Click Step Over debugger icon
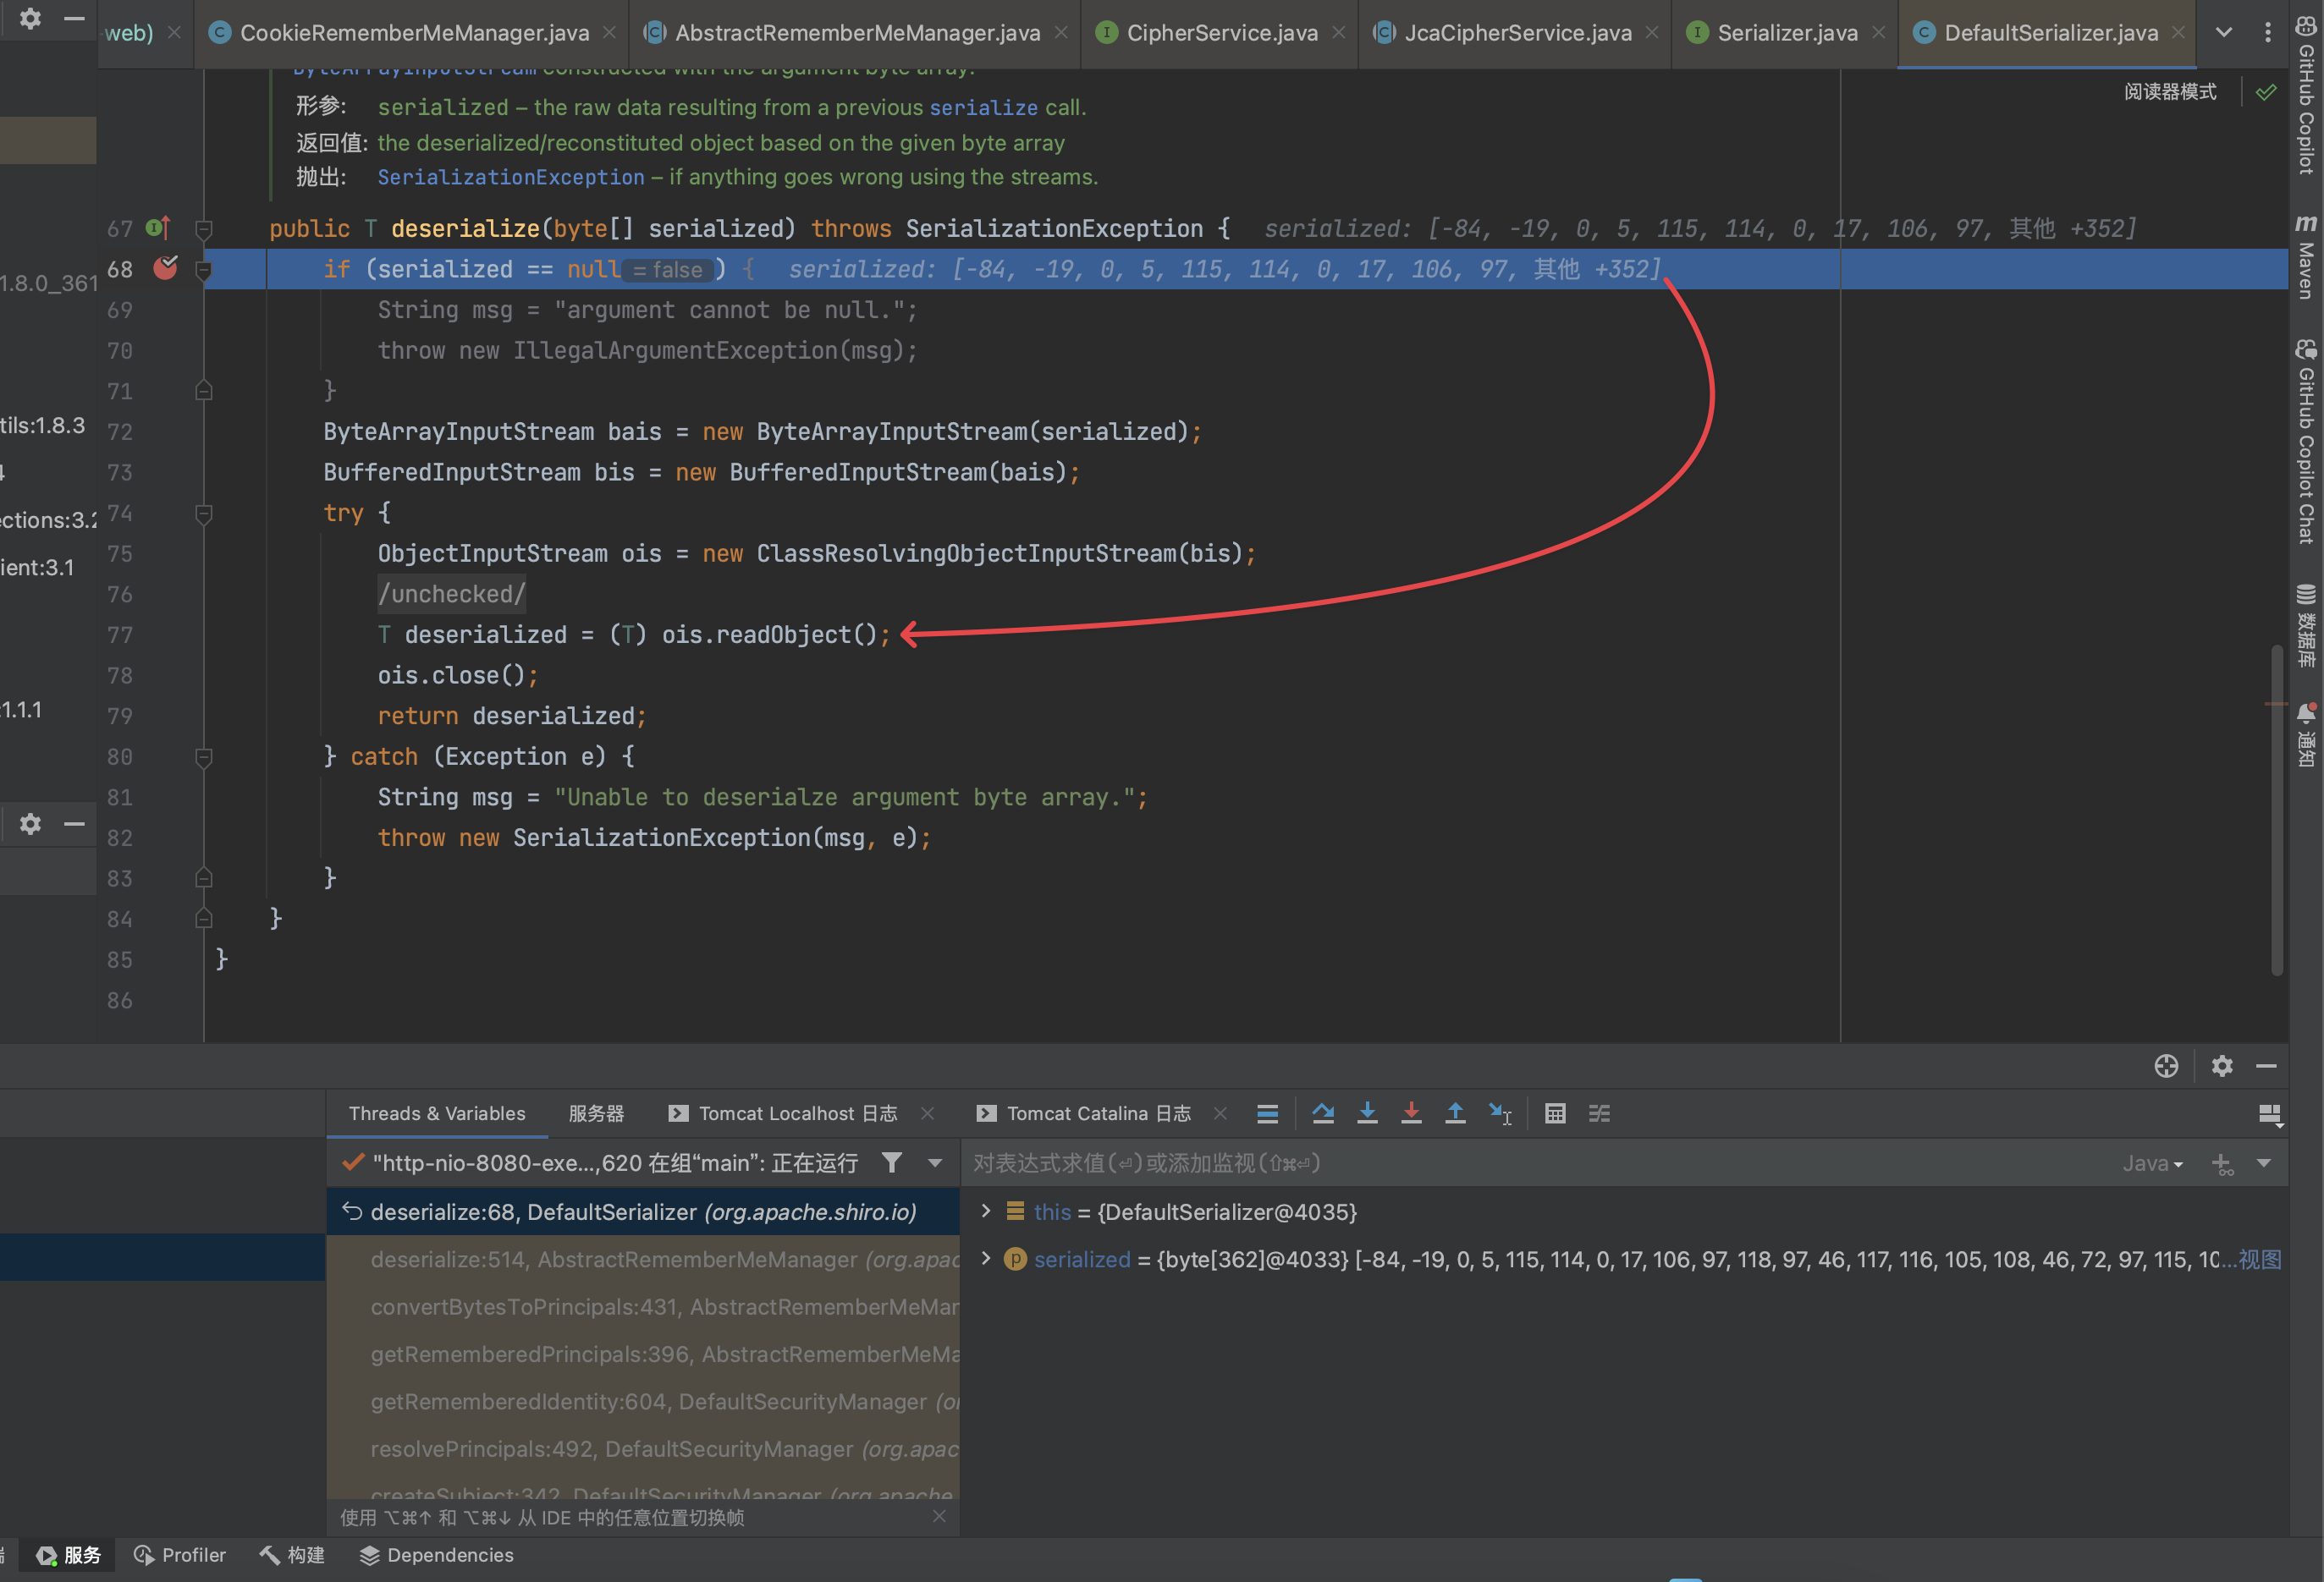This screenshot has width=2324, height=1582. [1323, 1113]
